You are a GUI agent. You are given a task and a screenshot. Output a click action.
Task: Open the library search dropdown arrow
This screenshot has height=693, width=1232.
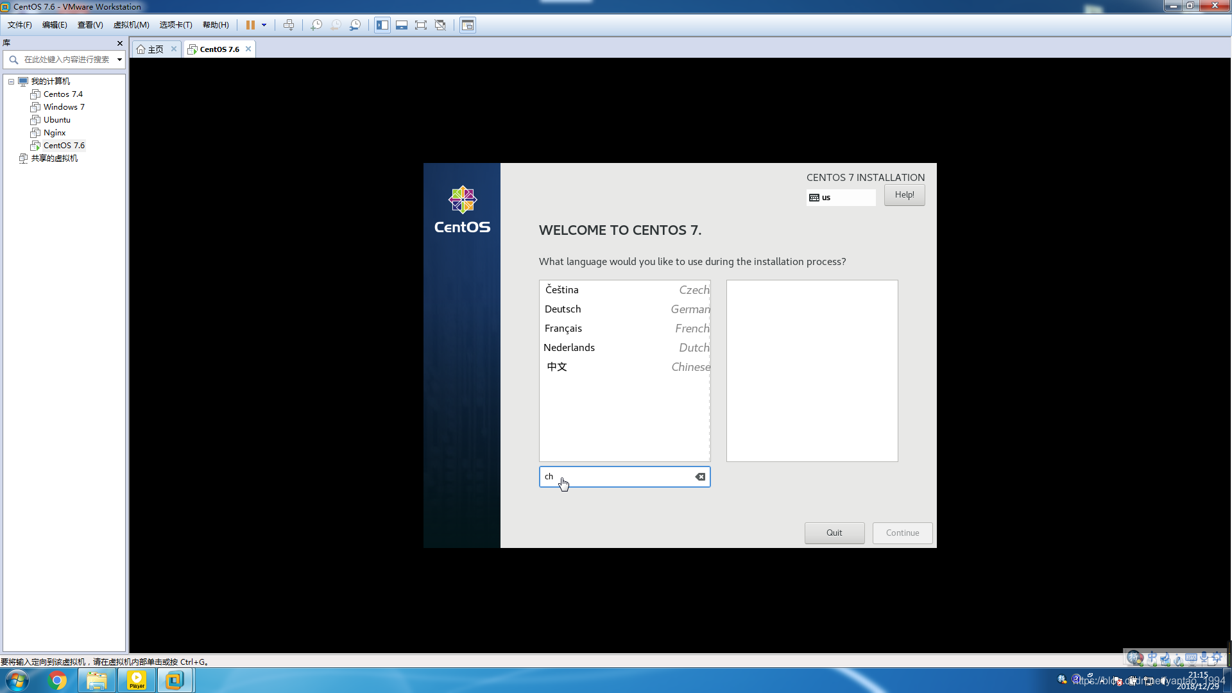(119, 60)
